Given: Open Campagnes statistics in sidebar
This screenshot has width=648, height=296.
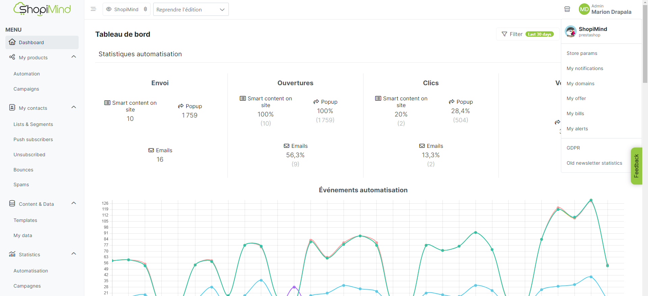Looking at the screenshot, I should 27,286.
